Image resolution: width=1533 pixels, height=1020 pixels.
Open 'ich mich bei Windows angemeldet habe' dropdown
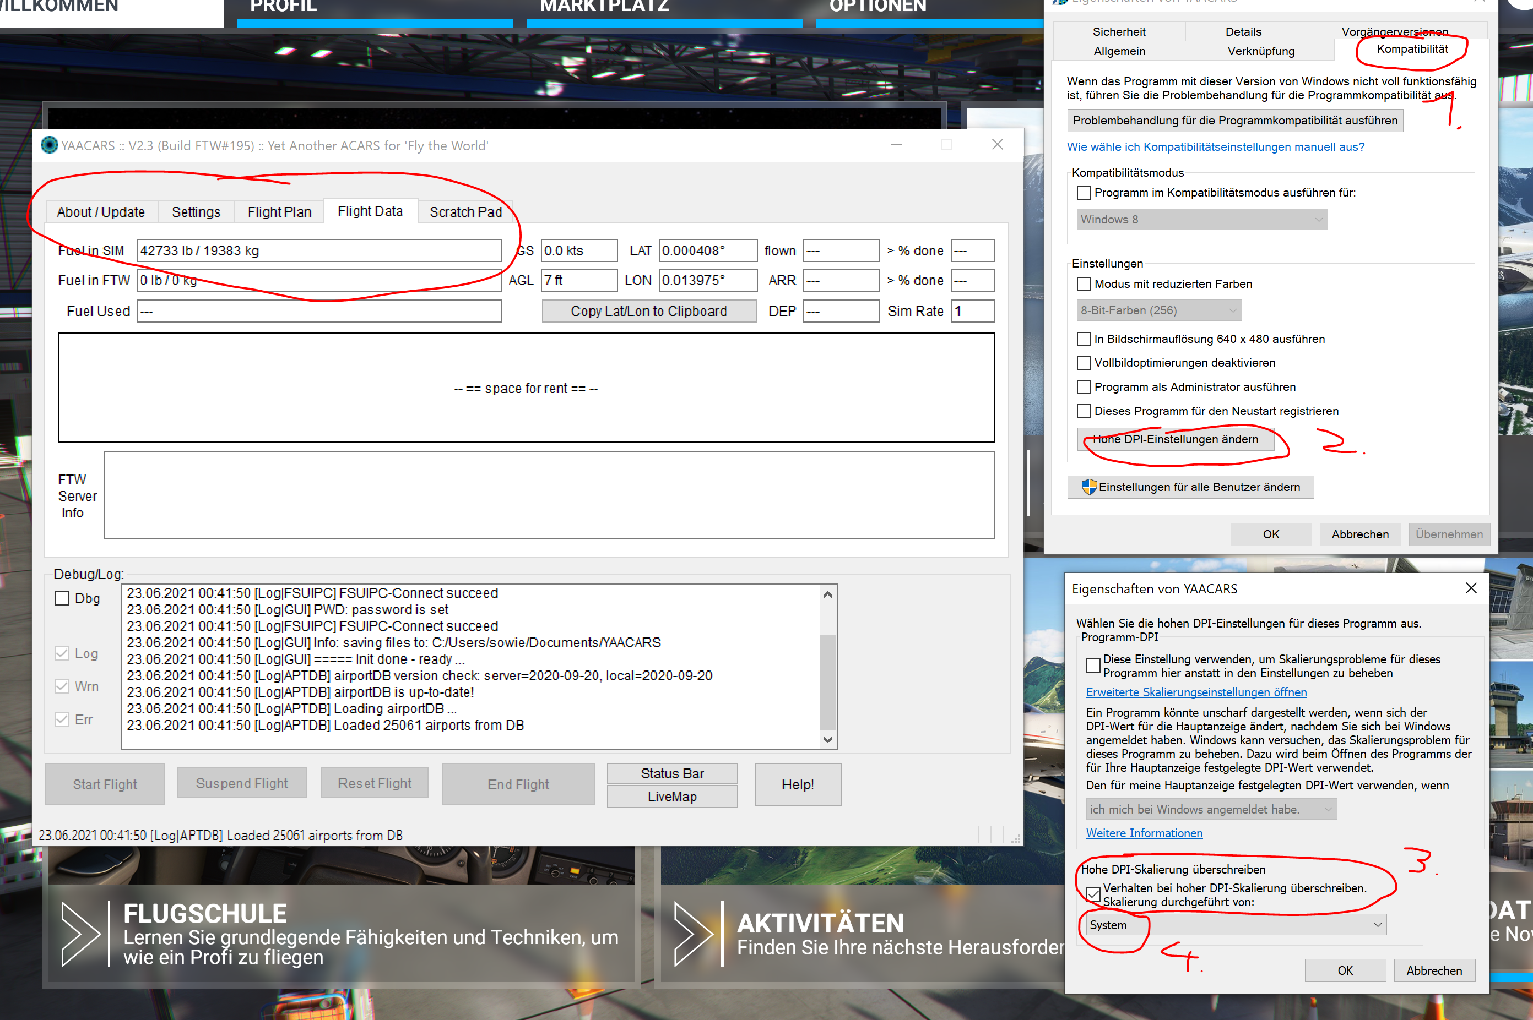(x=1211, y=809)
